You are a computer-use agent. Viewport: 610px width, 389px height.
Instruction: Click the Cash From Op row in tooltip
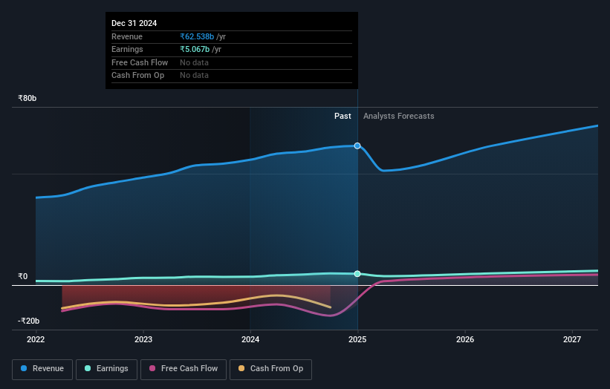tap(232, 76)
